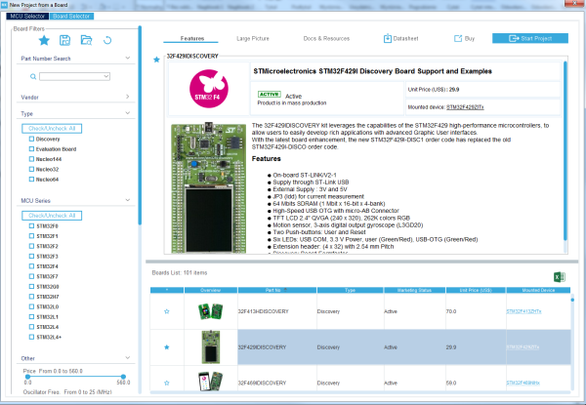586x405 pixels.
Task: Check the Nucleo144 type filter
Action: point(31,158)
